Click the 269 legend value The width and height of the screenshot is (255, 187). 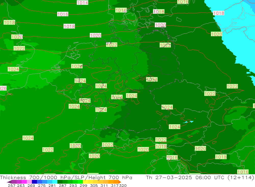point(31,185)
